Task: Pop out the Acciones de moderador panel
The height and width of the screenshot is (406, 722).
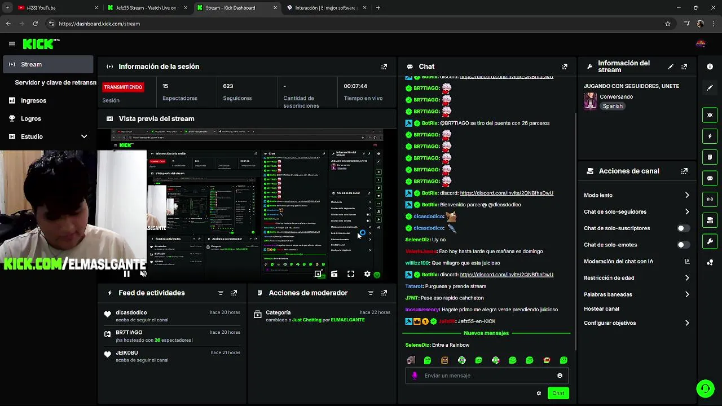Action: [x=384, y=293]
